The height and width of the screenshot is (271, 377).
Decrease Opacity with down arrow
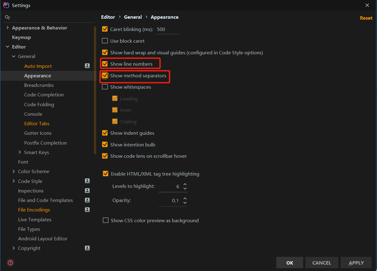185,203
